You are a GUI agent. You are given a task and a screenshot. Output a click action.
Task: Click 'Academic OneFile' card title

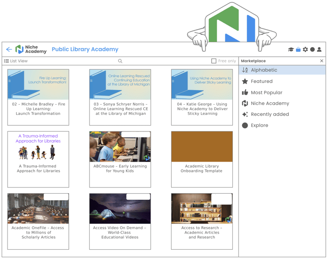pyautogui.click(x=38, y=233)
